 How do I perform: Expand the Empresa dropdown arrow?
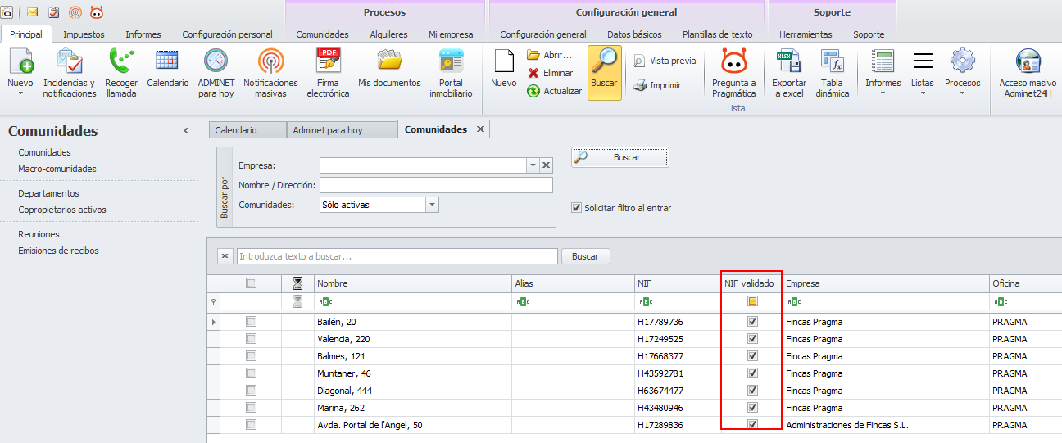coord(533,165)
